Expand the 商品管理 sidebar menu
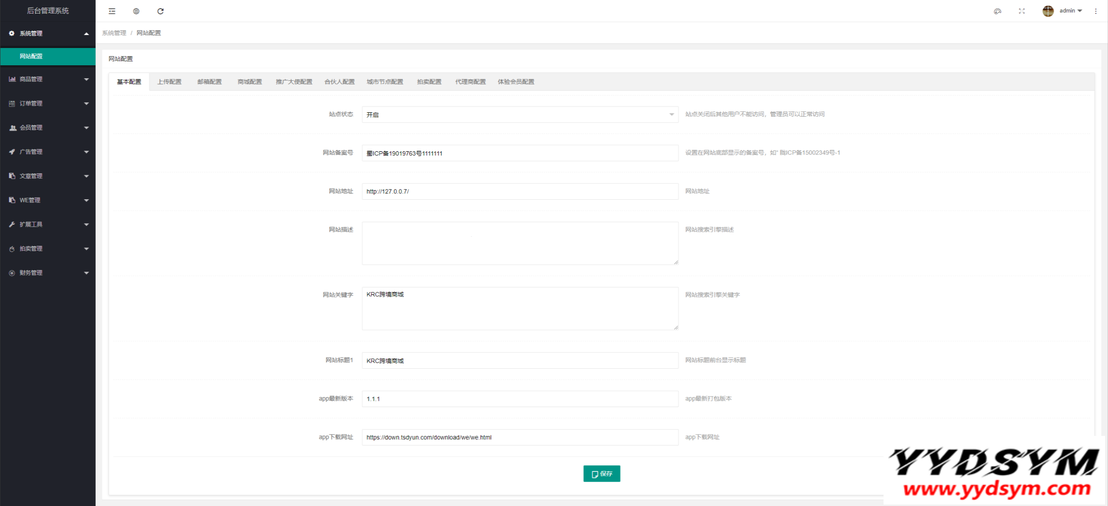This screenshot has height=506, width=1108. pos(48,79)
